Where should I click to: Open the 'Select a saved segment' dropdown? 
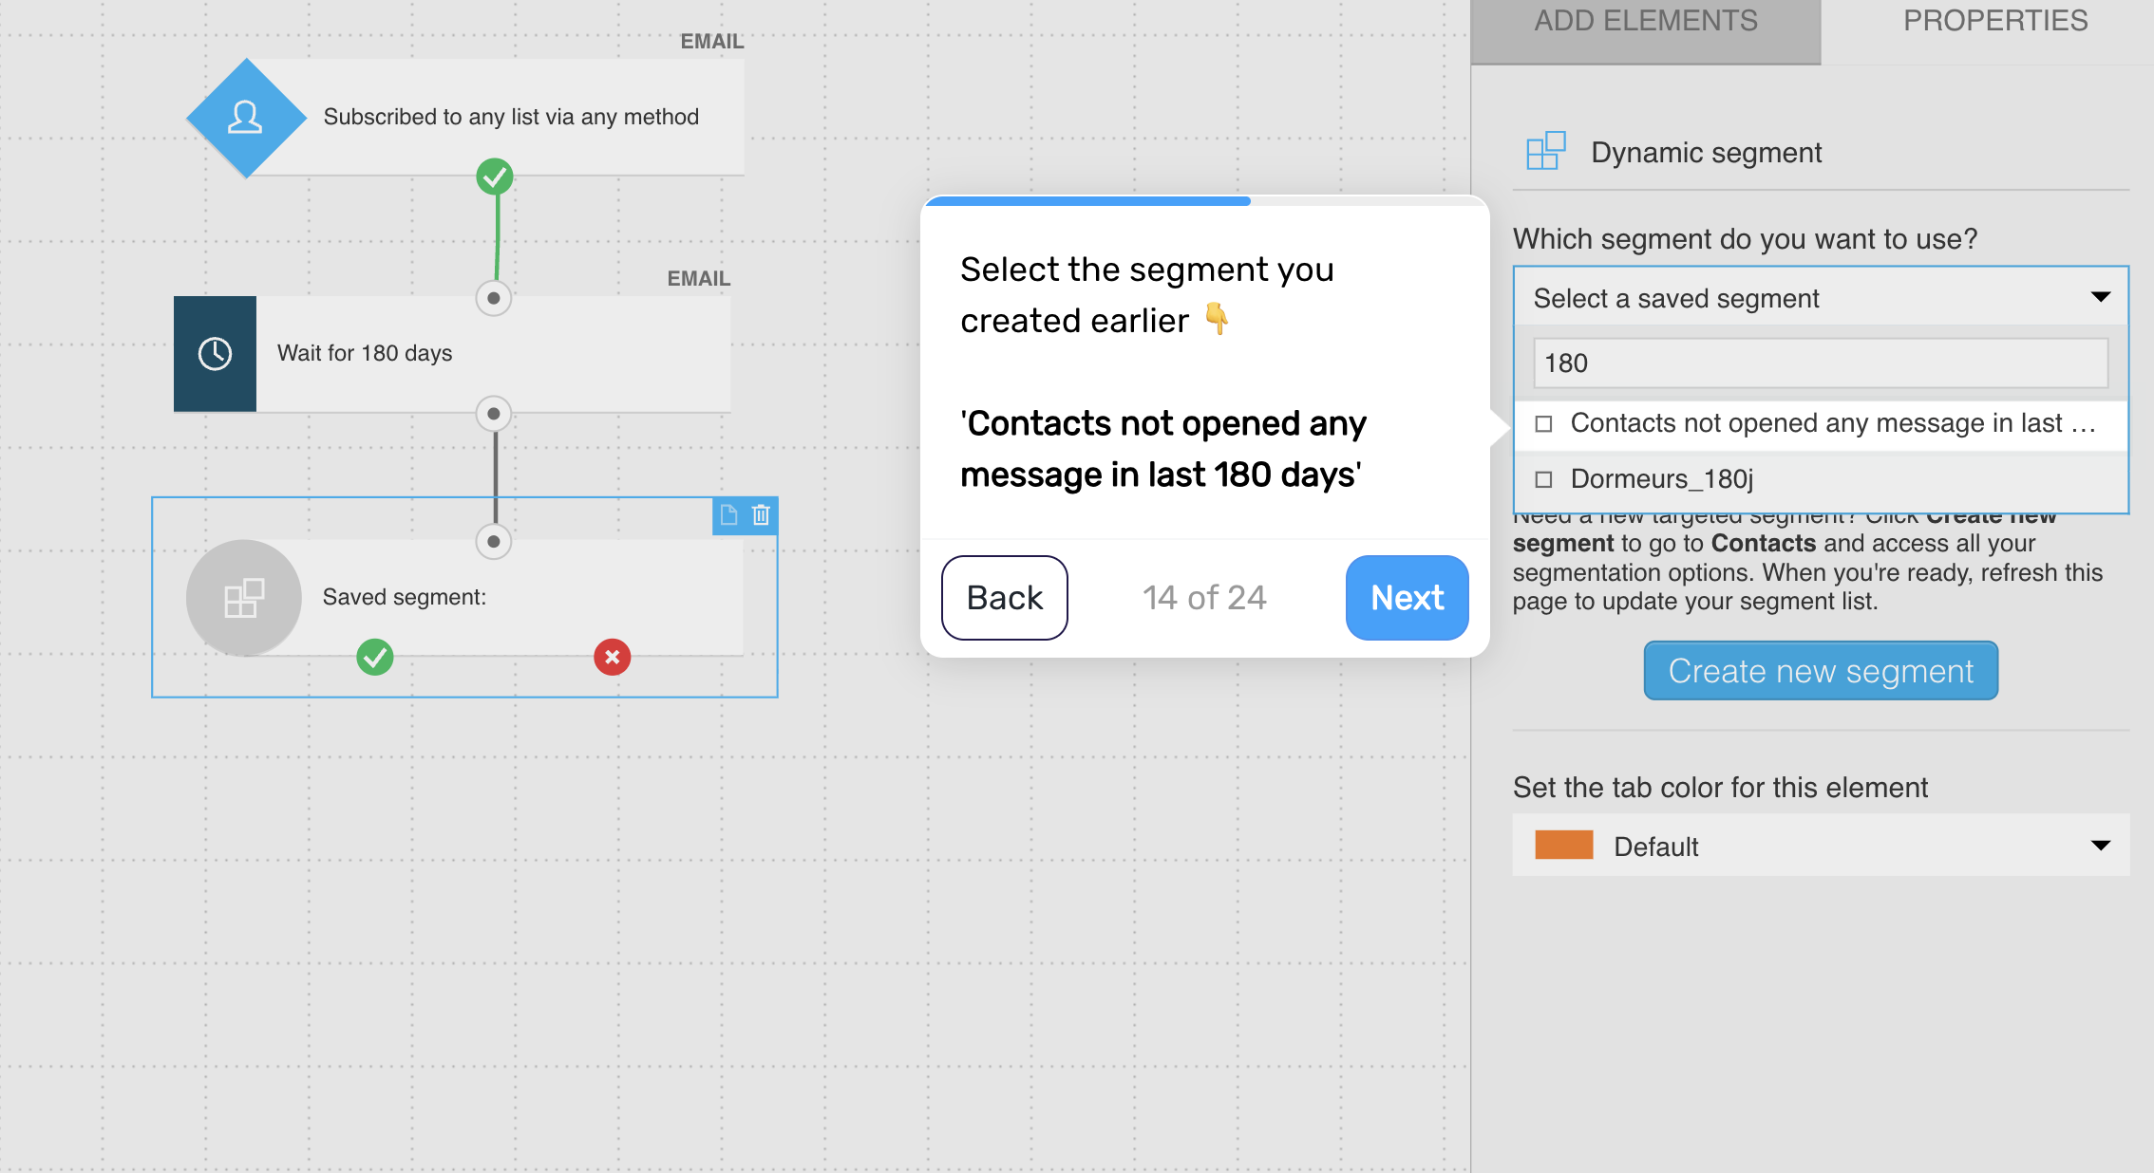click(x=1821, y=298)
